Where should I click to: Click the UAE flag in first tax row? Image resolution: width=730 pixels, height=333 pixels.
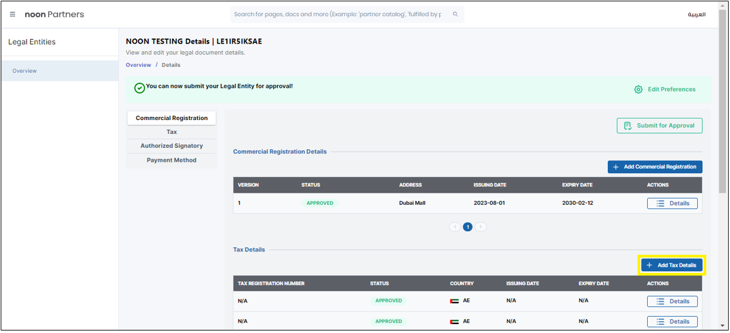pyautogui.click(x=454, y=301)
